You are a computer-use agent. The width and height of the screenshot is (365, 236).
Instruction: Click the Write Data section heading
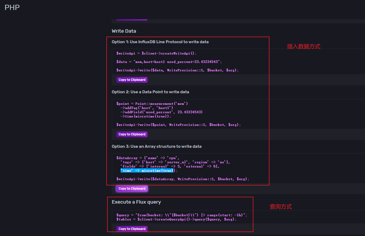click(x=124, y=31)
